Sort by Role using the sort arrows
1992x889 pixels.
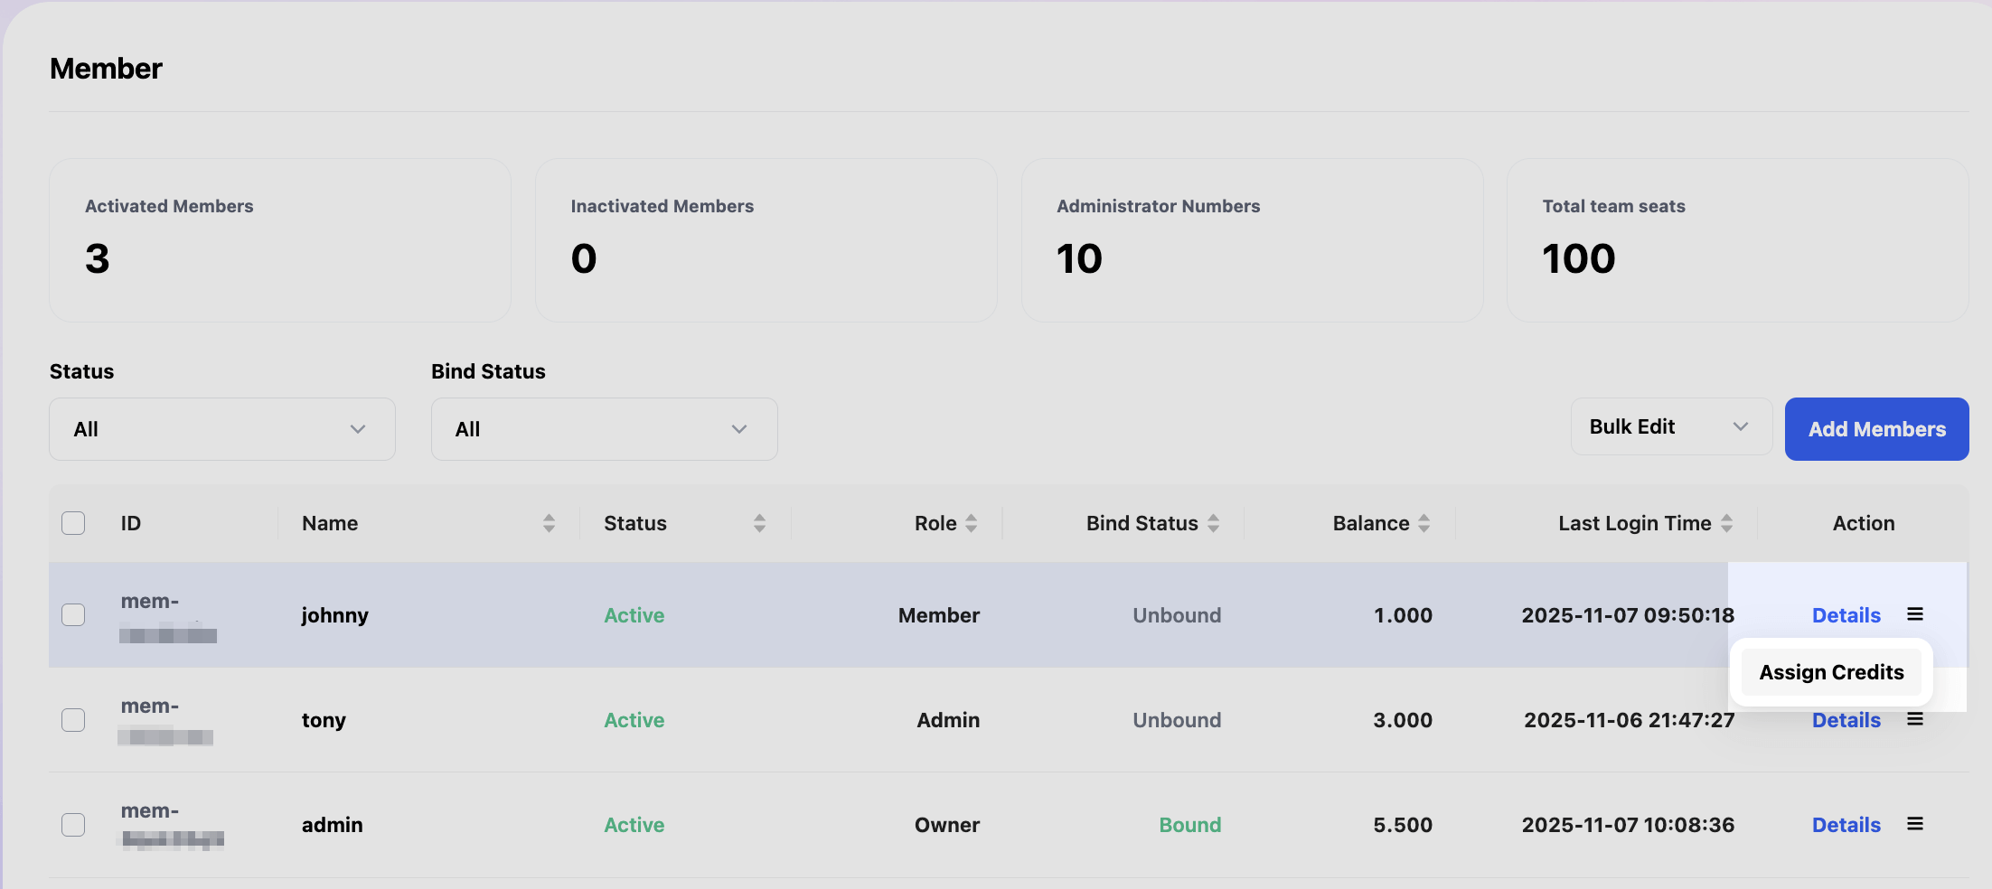tap(971, 523)
